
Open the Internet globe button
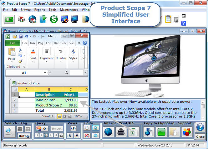(x=108, y=132)
